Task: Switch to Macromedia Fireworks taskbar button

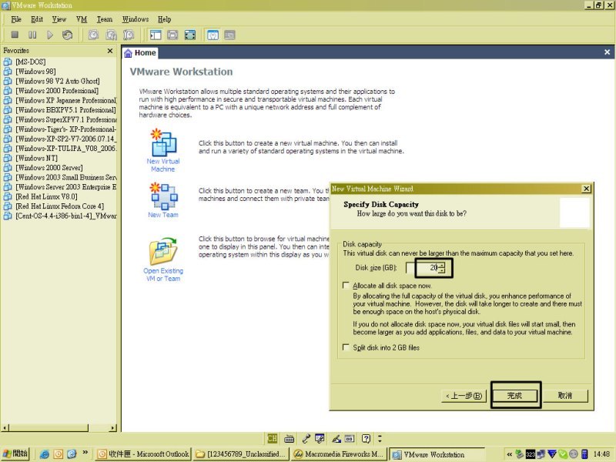Action: point(339,454)
